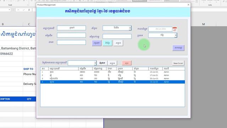Click the 150 value in row 3
Screen dimensions: 227x128
pyautogui.click(x=95, y=79)
